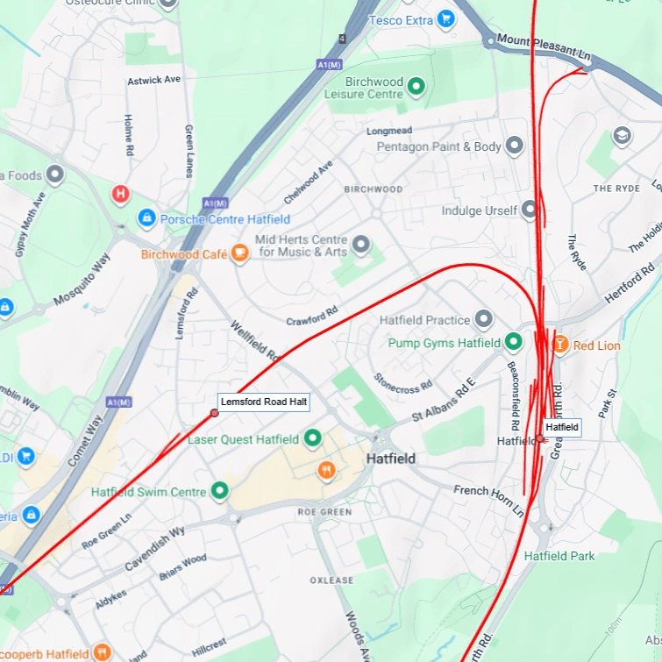
Task: Select the Hatfield Swim Centre pin
Action: click(219, 492)
